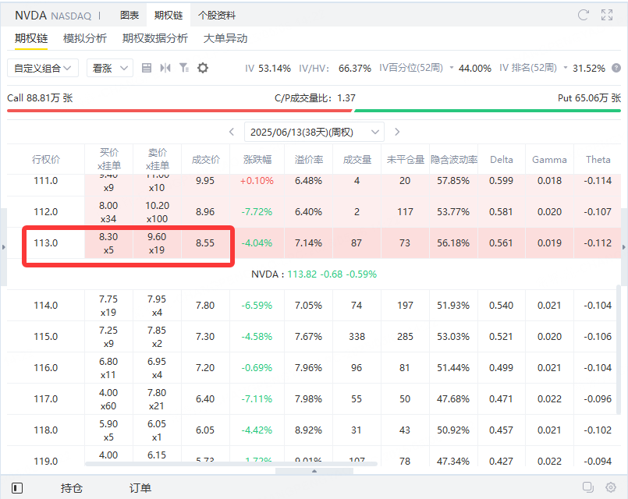Open option chain settings gear icon
This screenshot has width=628, height=499.
[203, 68]
